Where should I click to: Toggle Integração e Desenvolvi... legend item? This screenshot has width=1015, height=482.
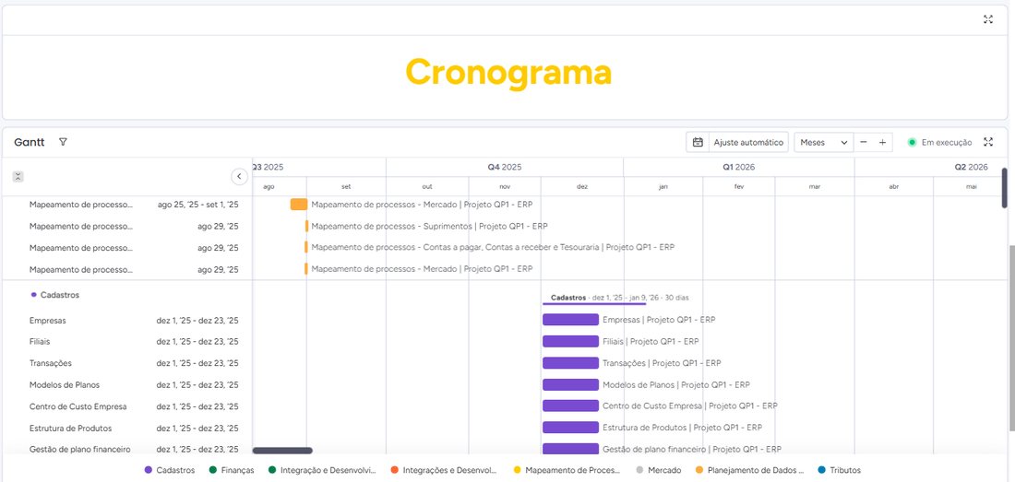pos(322,470)
